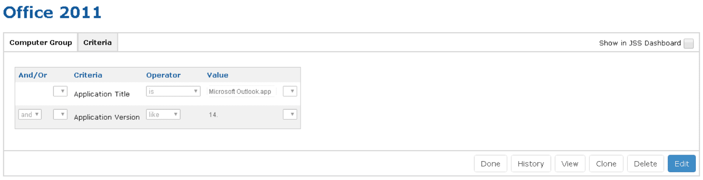
Task: Click the View button
Action: (x=570, y=164)
